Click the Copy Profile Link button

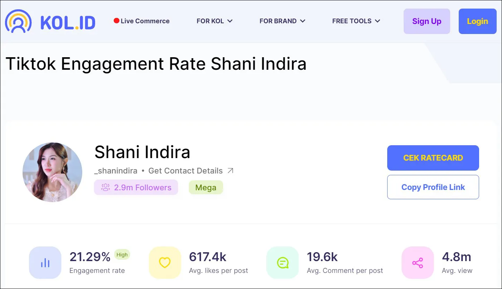click(x=433, y=187)
